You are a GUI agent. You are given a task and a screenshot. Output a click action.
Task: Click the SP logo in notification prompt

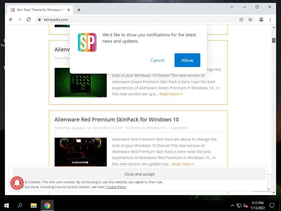coord(87,42)
